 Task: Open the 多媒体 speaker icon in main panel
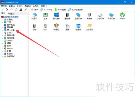pos(89,16)
